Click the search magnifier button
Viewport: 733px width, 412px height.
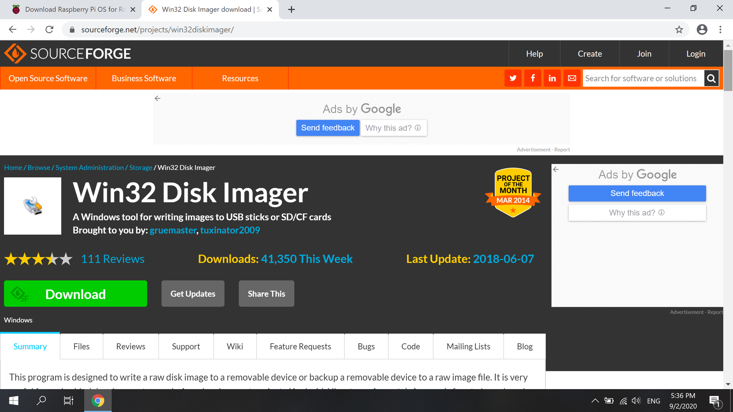pos(712,78)
